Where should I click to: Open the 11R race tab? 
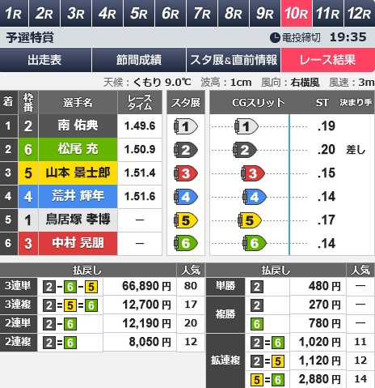click(328, 13)
